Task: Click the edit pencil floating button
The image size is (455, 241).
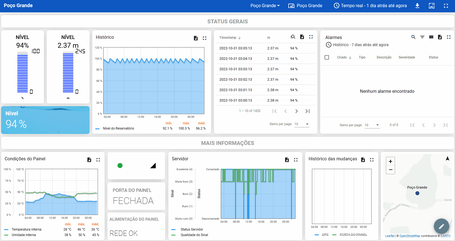Action: [x=441, y=226]
